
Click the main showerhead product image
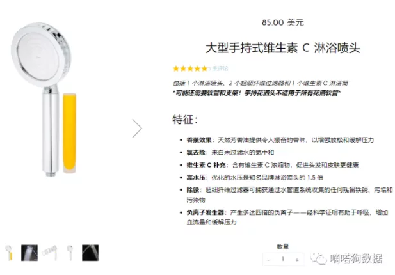[x=44, y=99]
